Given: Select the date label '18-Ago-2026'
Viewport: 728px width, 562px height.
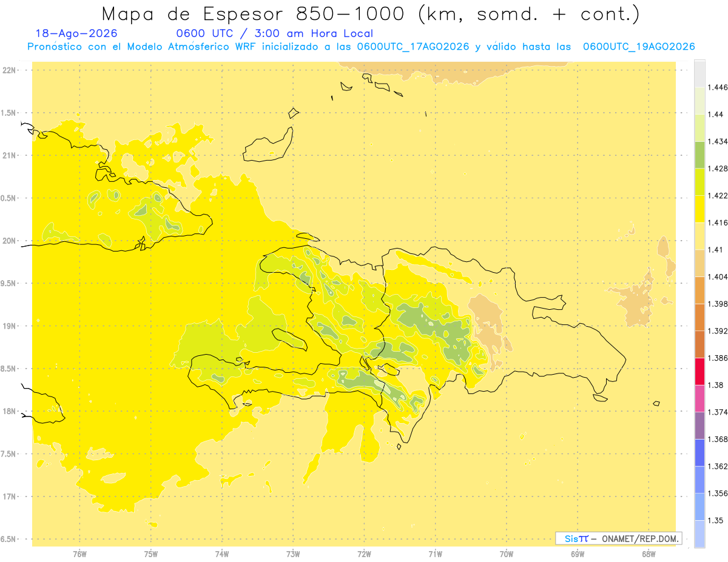Looking at the screenshot, I should pos(76,33).
